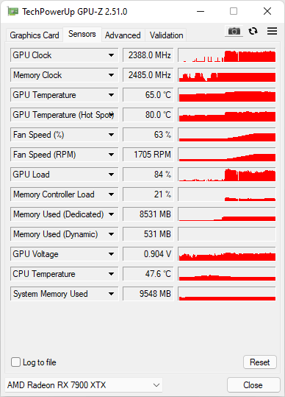
Task: Click the GPU-Z app icon in title bar
Action: [12, 11]
